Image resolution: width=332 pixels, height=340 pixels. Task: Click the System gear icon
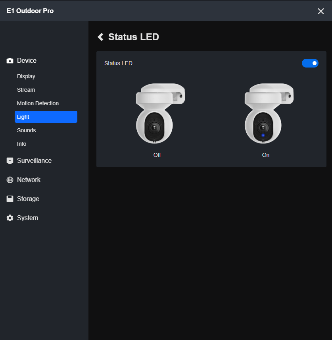10,218
